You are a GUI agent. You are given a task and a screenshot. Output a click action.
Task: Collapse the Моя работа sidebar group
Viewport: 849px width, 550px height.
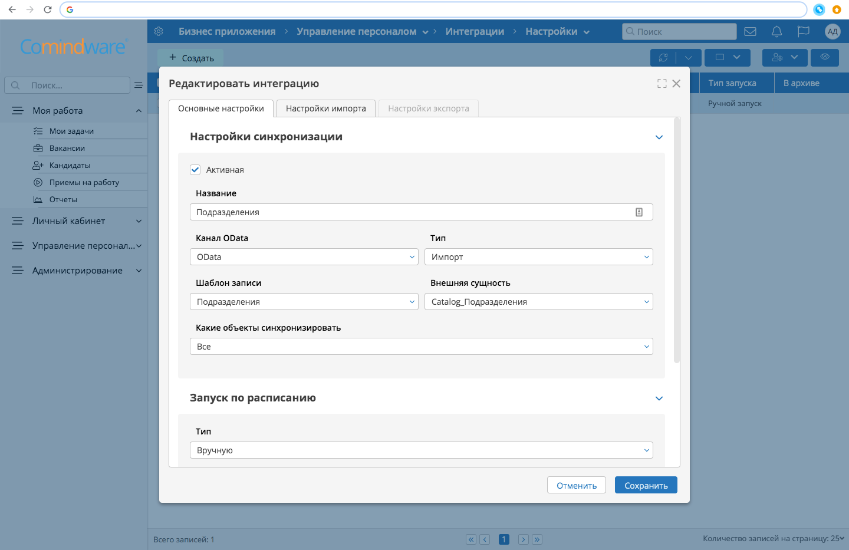[x=139, y=111]
